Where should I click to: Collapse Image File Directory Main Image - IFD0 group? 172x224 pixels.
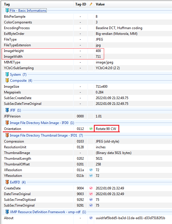[x=42, y=123]
